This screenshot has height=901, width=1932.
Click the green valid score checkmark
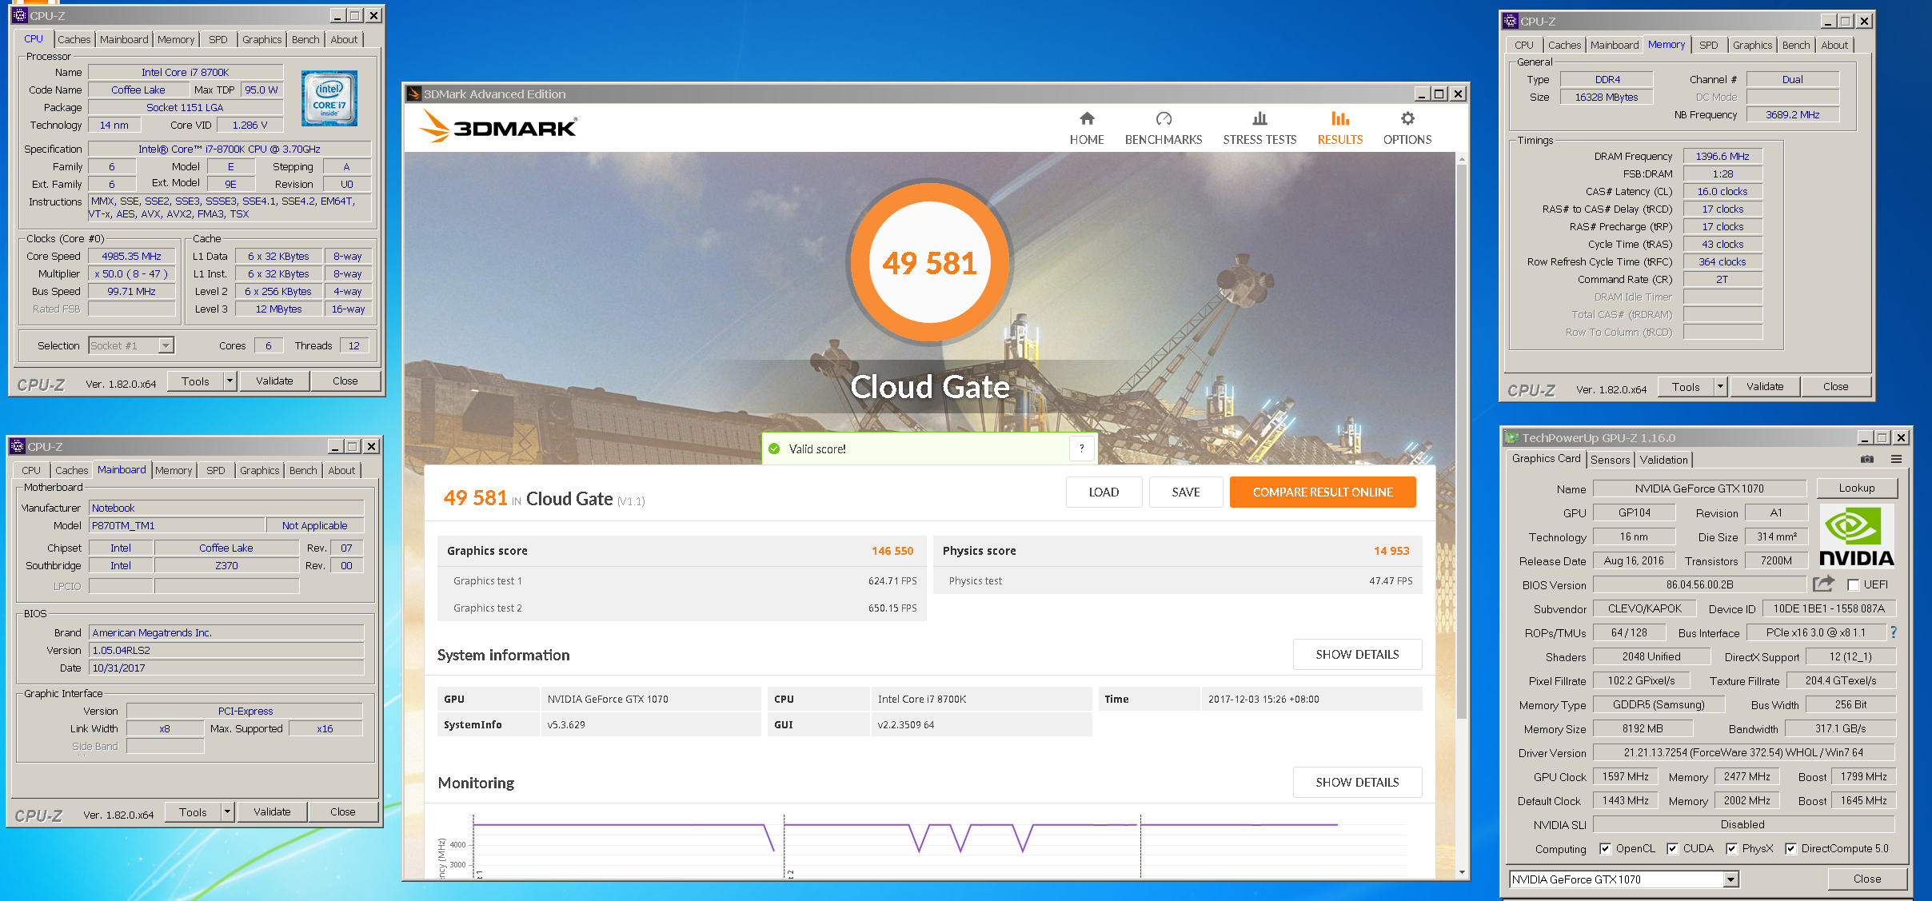774,449
